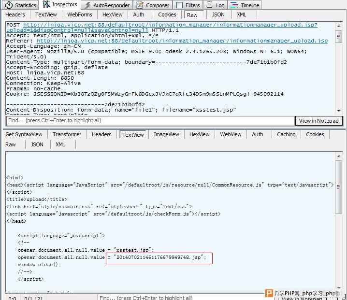Toggle the Filters checkbox
The height and width of the screenshot is (300, 347).
[179, 5]
